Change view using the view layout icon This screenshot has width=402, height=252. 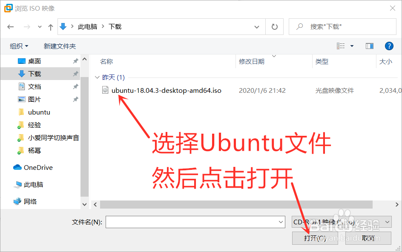point(341,46)
